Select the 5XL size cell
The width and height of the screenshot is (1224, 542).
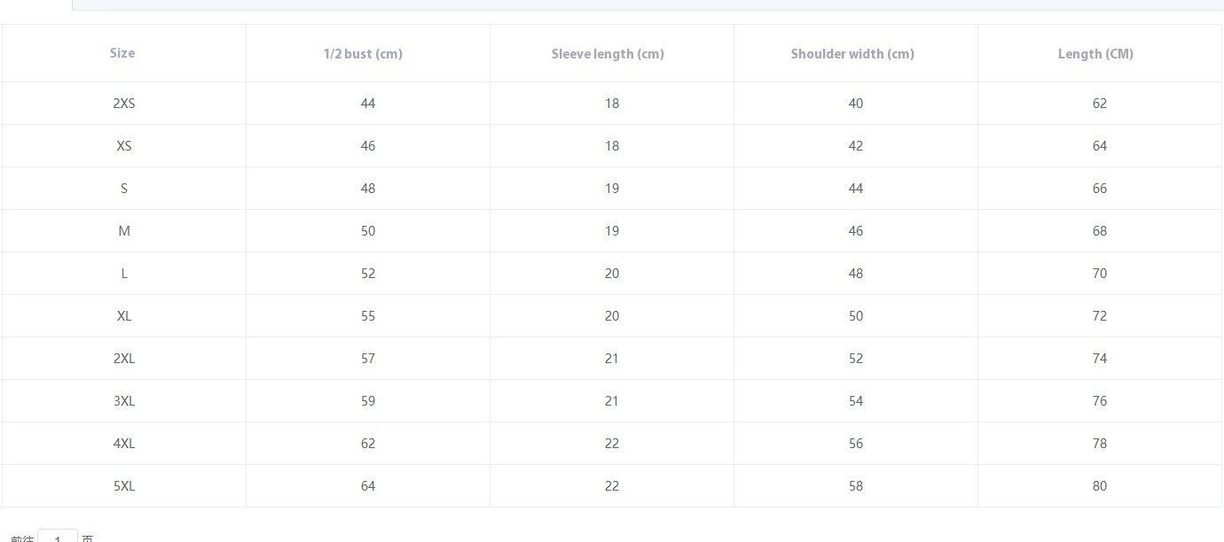coord(124,486)
